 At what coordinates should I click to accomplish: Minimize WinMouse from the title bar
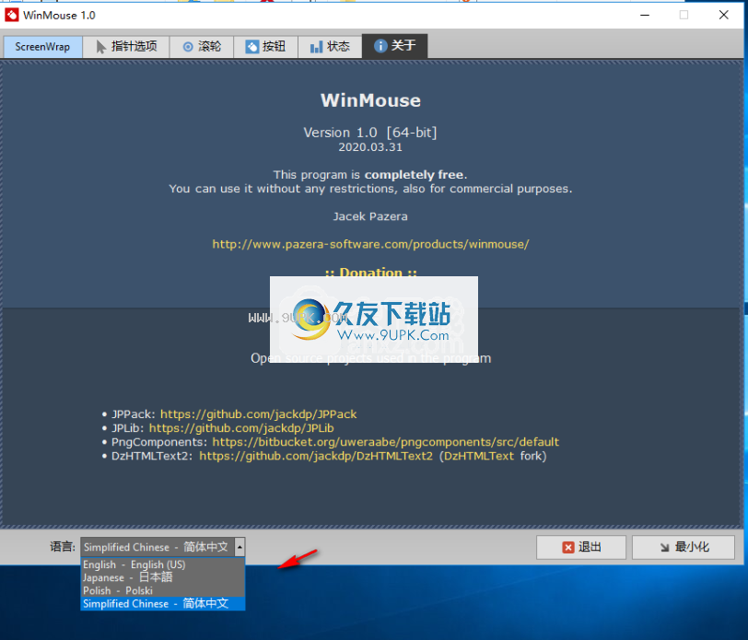645,15
